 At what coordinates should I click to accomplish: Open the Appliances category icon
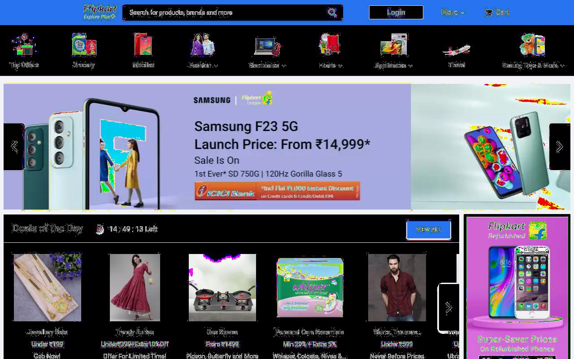[394, 45]
